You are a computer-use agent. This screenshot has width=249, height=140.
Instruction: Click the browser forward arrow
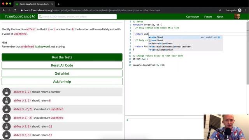pyautogui.click(x=9, y=10)
